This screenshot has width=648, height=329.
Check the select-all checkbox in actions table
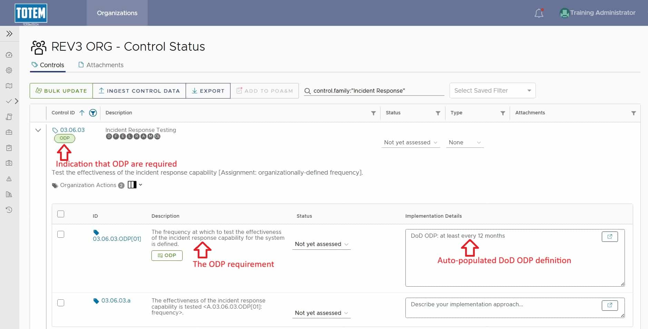(61, 214)
